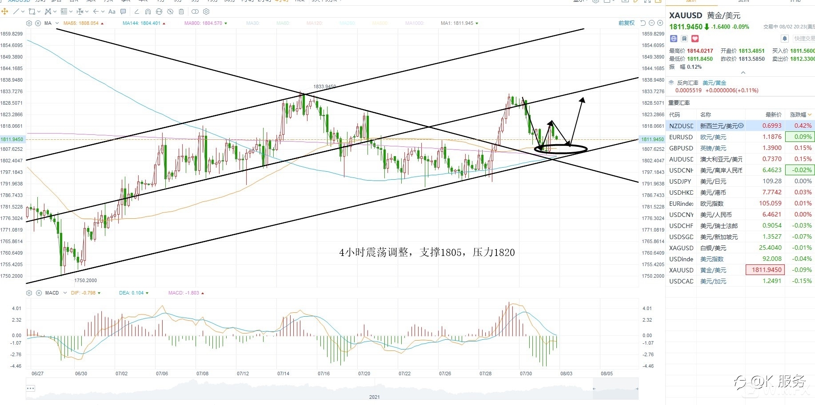Sort the list by 最新价 column

773,115
